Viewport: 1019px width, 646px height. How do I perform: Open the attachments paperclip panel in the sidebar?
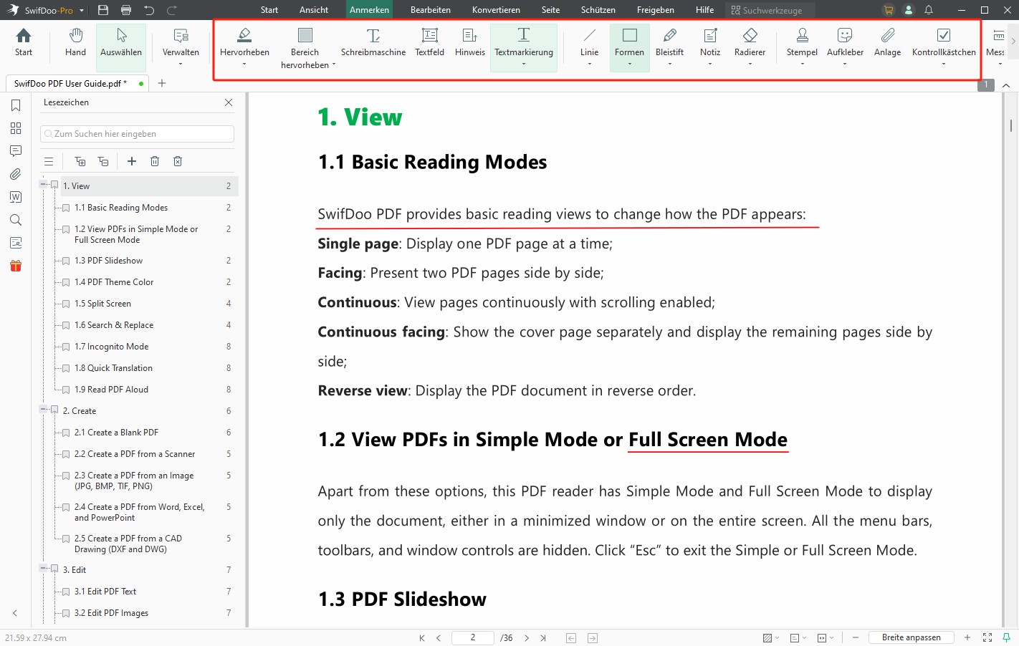click(16, 174)
